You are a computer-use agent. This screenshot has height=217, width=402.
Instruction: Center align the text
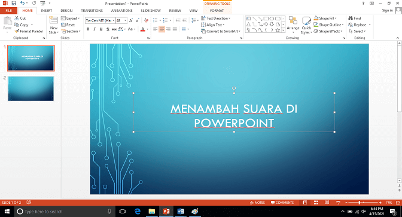coord(162,29)
